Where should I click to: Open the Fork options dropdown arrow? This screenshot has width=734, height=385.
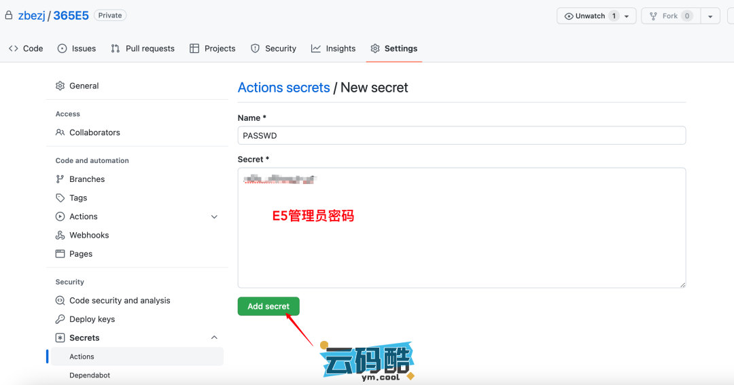pyautogui.click(x=710, y=16)
